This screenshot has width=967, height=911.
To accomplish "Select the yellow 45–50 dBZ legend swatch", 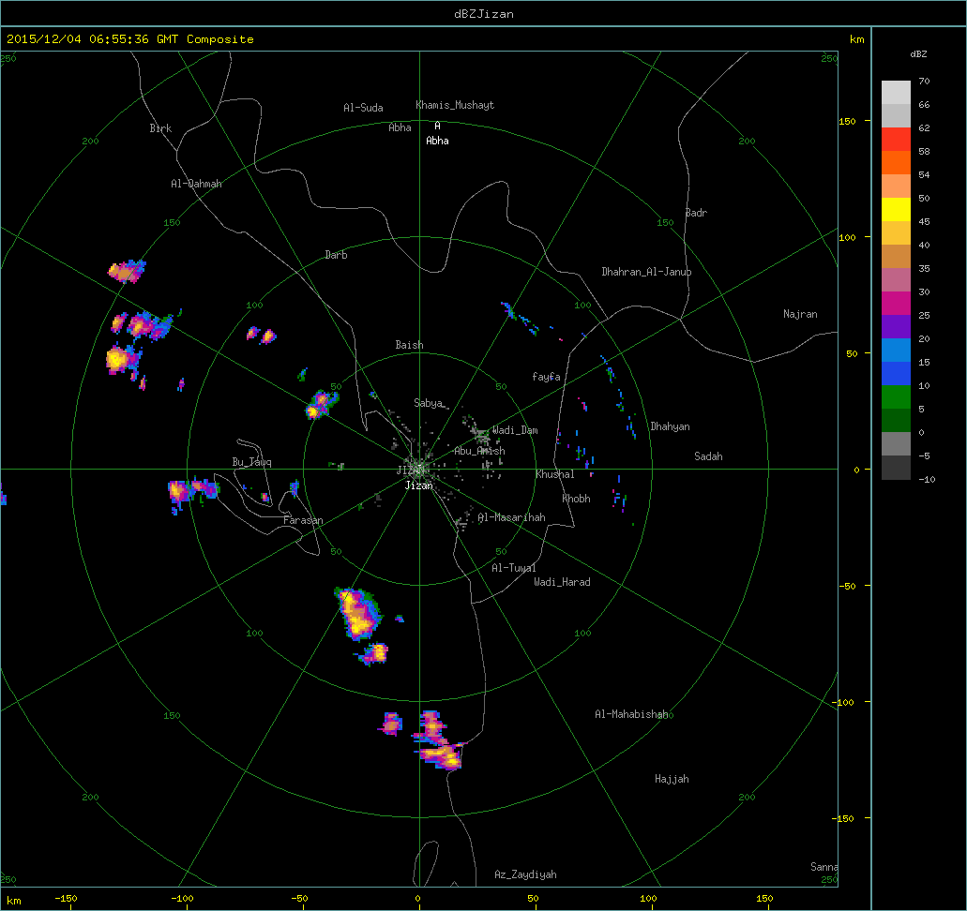I will pyautogui.click(x=896, y=210).
